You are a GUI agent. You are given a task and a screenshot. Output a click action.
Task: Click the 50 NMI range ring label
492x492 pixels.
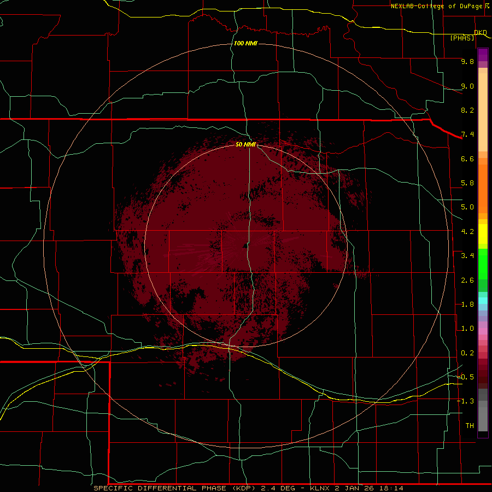(x=245, y=144)
